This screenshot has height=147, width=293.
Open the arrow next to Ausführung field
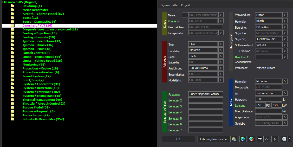(221, 68)
